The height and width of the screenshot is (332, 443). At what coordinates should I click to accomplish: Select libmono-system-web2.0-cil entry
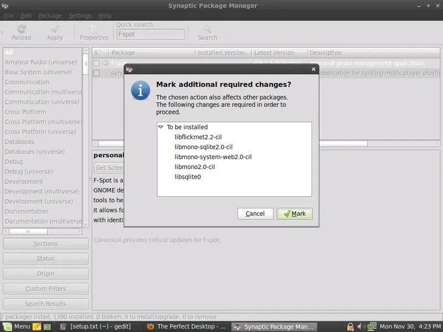click(213, 157)
